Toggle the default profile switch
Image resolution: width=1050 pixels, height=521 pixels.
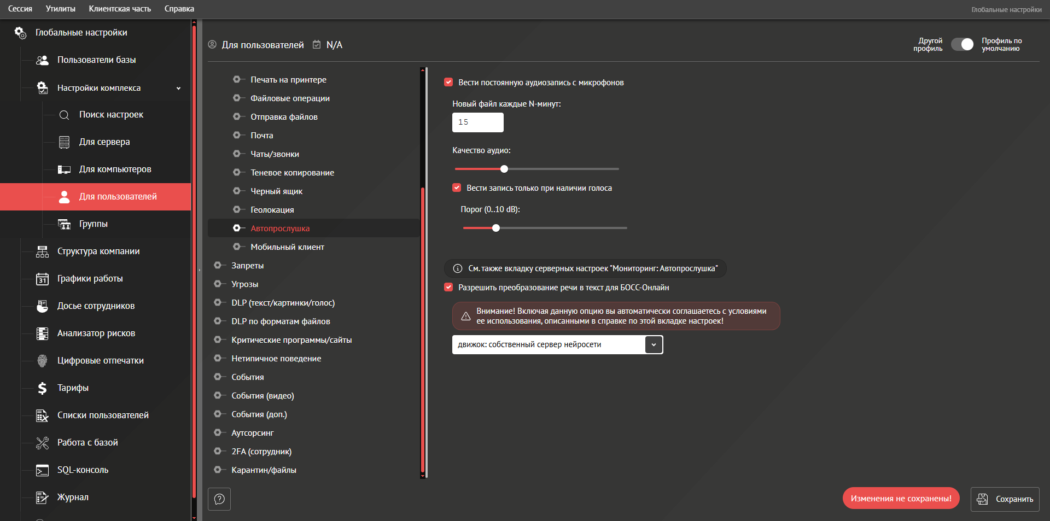tap(962, 45)
